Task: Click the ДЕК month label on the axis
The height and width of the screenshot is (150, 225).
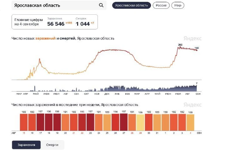Action: point(107,94)
